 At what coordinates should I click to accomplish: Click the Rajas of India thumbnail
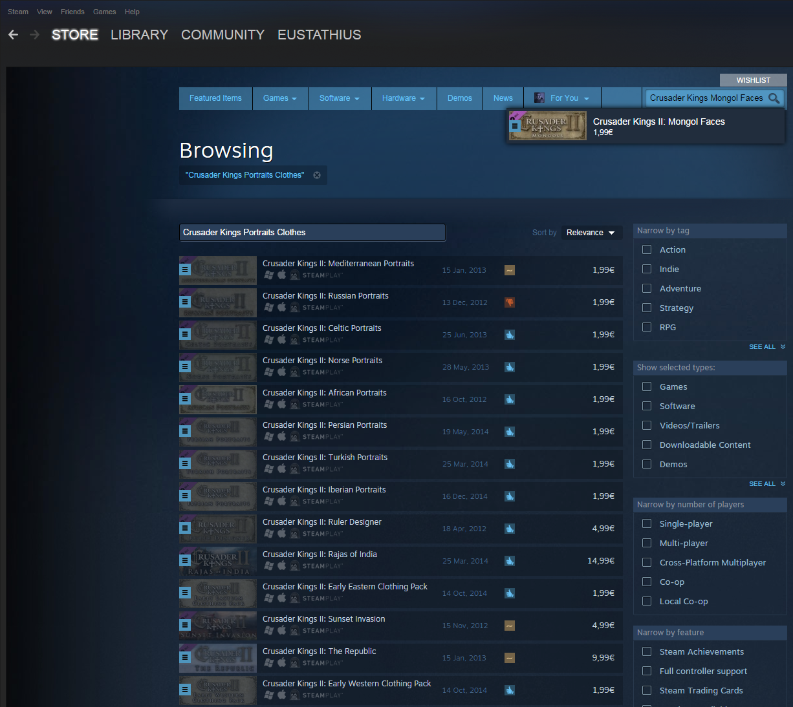218,561
